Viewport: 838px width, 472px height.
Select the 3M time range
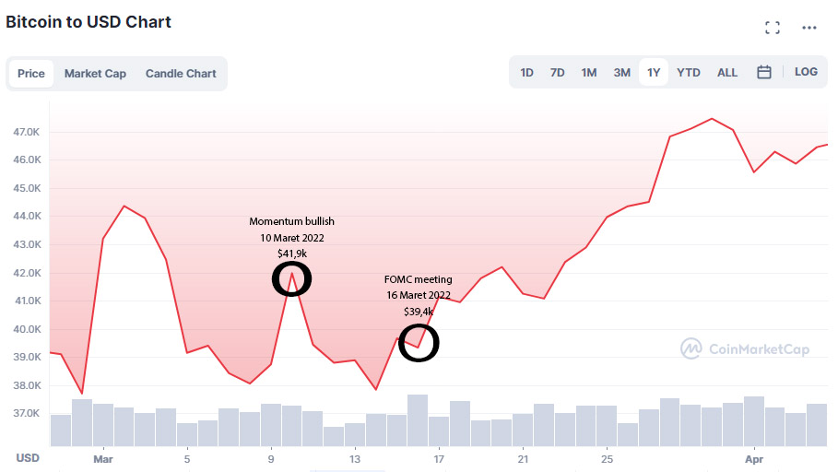tap(622, 73)
